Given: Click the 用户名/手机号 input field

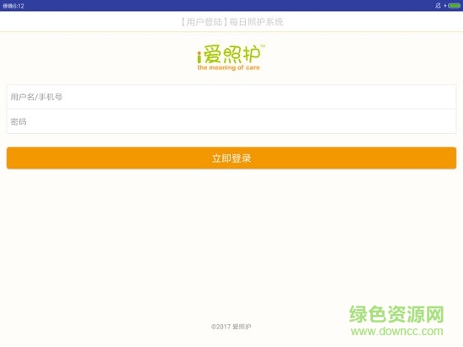Looking at the screenshot, I should 231,97.
